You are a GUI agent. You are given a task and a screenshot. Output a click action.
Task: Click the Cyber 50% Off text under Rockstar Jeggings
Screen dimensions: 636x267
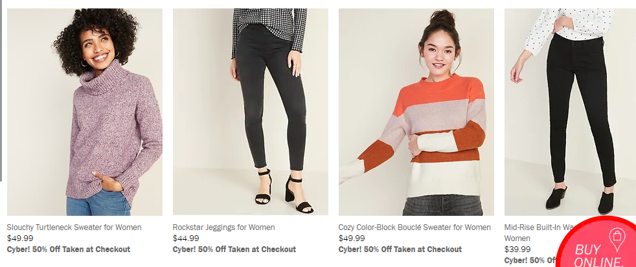click(x=234, y=249)
